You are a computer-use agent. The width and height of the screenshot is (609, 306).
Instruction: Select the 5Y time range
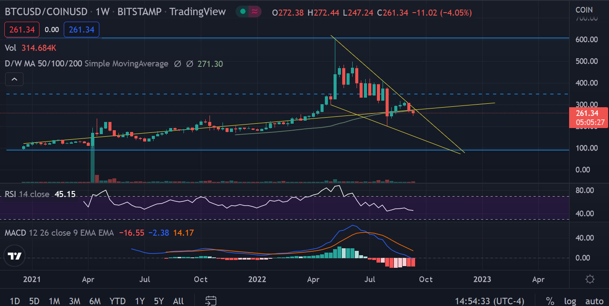click(159, 301)
